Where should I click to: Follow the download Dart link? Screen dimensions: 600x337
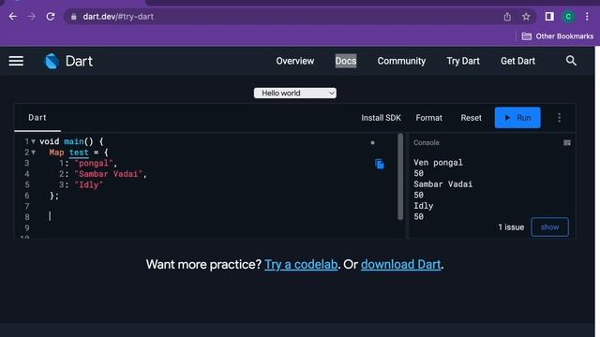point(400,264)
